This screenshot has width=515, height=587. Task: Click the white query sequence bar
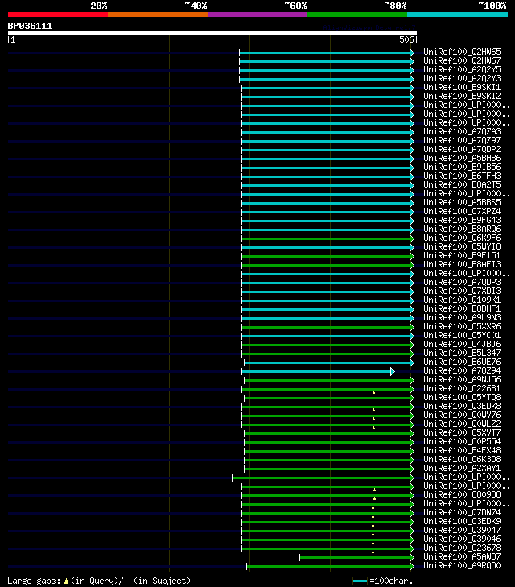tap(212, 33)
